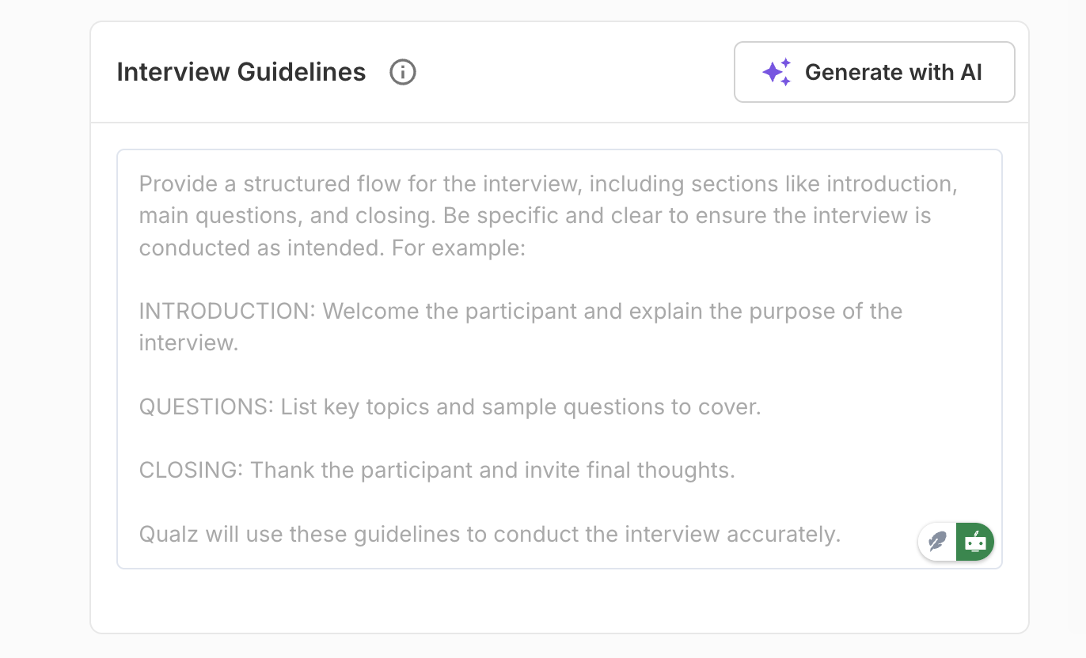
Task: Click the green robot assistant icon
Action: pos(975,542)
